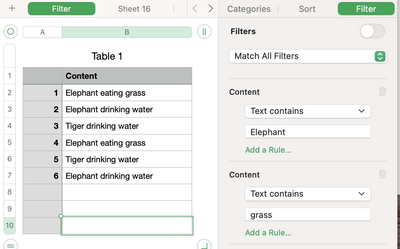Viewport: 400px width, 249px height.
Task: Click the Elephant filter text field
Action: pyautogui.click(x=308, y=132)
